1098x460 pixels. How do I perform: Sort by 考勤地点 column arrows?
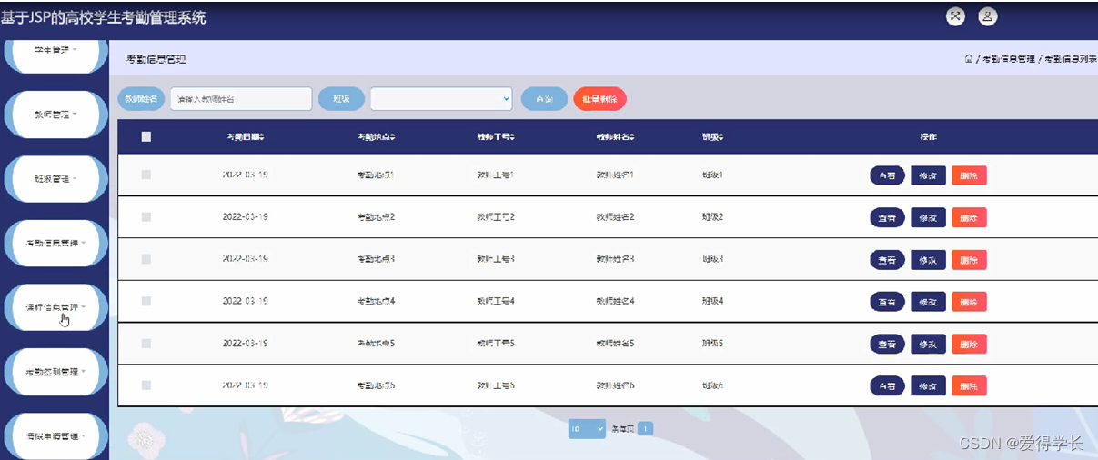click(393, 137)
